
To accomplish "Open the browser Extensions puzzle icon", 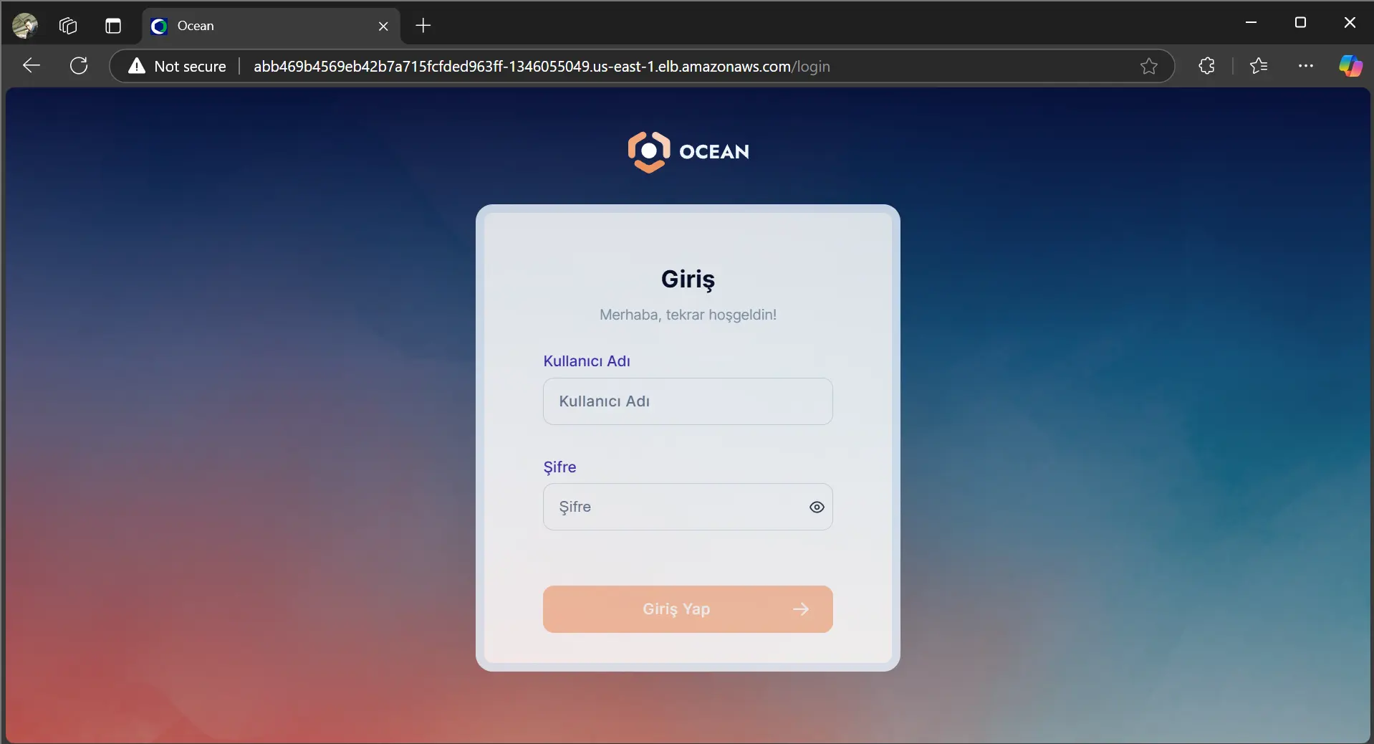I will 1206,66.
